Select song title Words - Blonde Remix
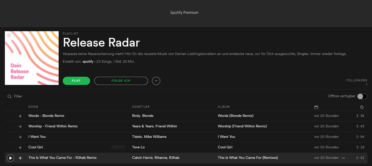 [46, 116]
